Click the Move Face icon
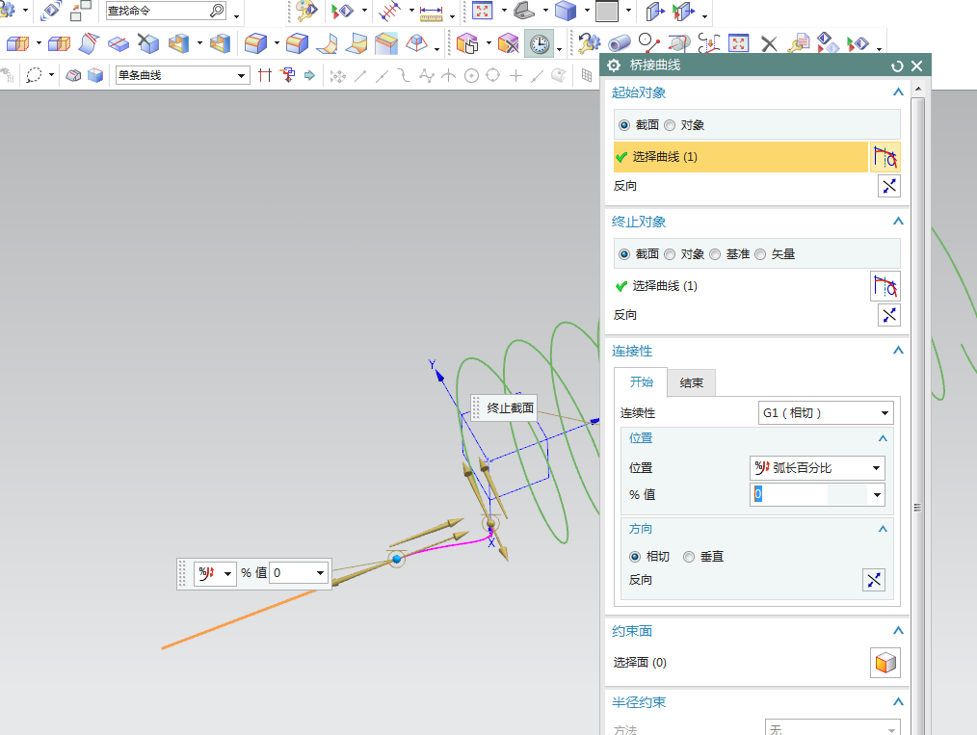The width and height of the screenshot is (977, 735). (x=467, y=43)
